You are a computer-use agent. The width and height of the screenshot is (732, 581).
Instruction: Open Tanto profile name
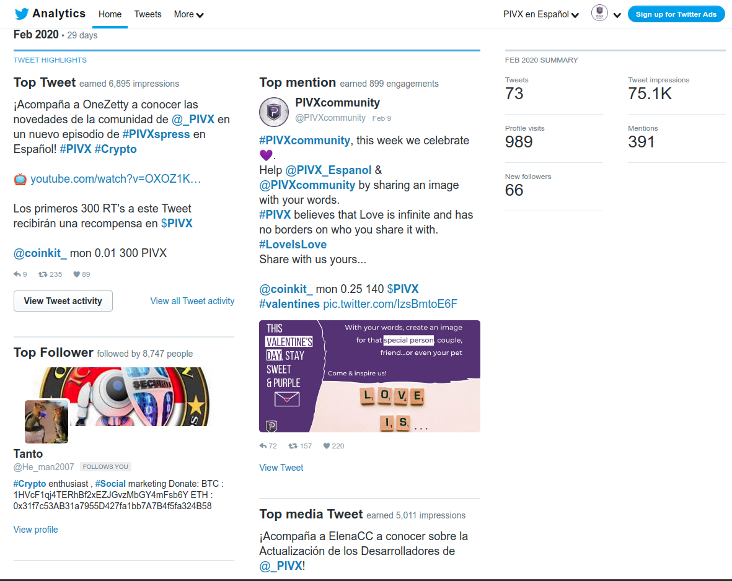pyautogui.click(x=28, y=453)
